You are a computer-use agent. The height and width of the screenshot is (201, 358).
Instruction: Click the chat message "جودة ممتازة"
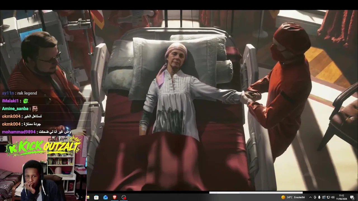click(x=32, y=124)
